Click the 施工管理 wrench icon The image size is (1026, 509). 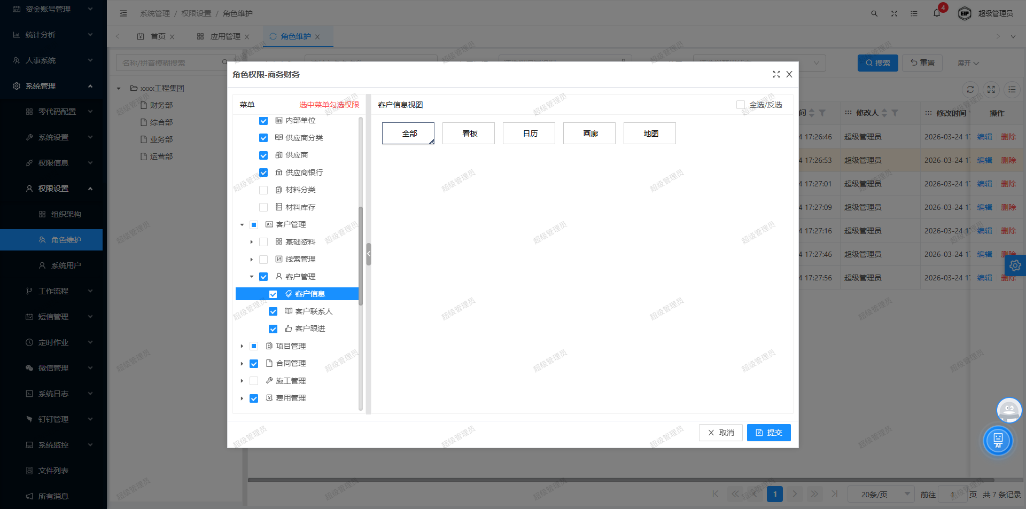click(x=269, y=380)
